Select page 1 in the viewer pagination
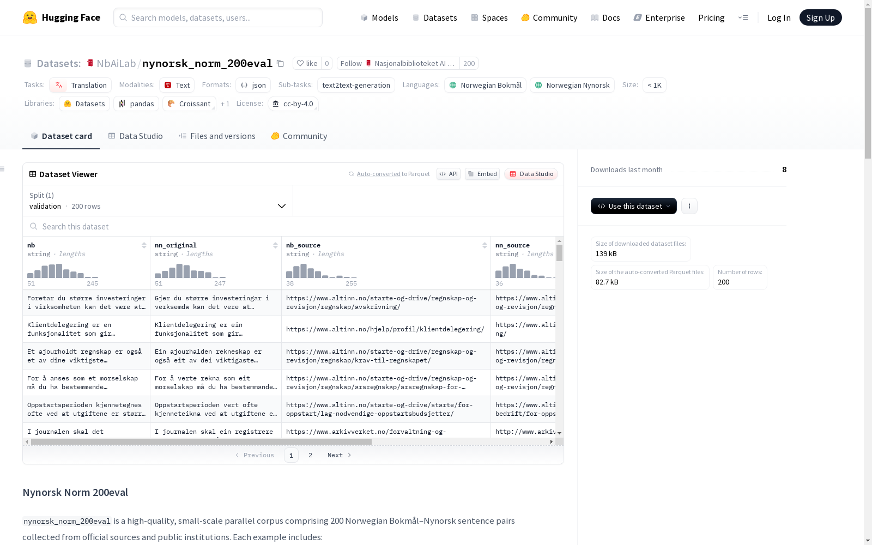Image resolution: width=872 pixels, height=545 pixels. click(291, 455)
